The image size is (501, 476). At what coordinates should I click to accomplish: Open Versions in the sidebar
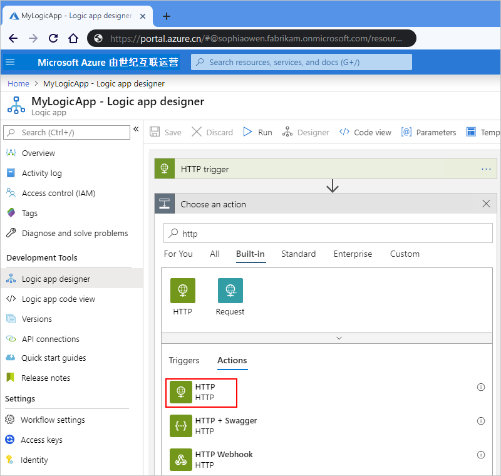coord(37,319)
